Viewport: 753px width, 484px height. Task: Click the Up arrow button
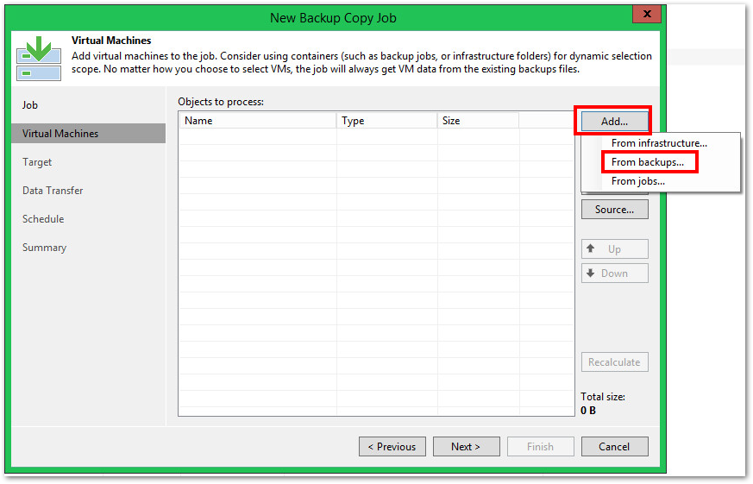click(x=614, y=249)
